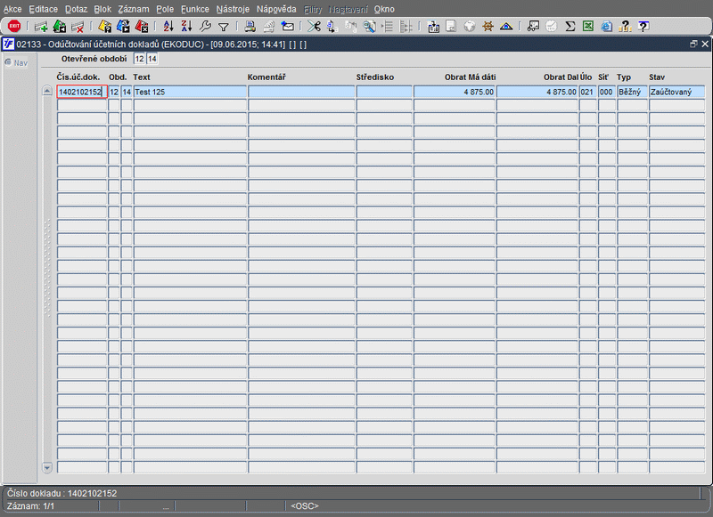Click 'Záznam: 1/1' in the status bar
713x517 pixels.
click(x=31, y=505)
